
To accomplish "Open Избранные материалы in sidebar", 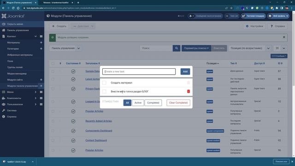I will (x=20, y=55).
